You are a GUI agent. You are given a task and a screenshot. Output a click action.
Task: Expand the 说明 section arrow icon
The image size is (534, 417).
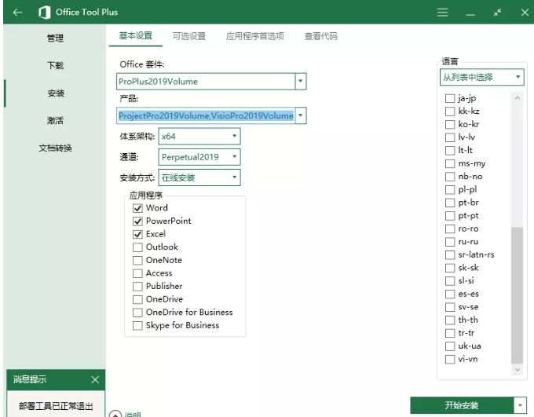pyautogui.click(x=115, y=415)
